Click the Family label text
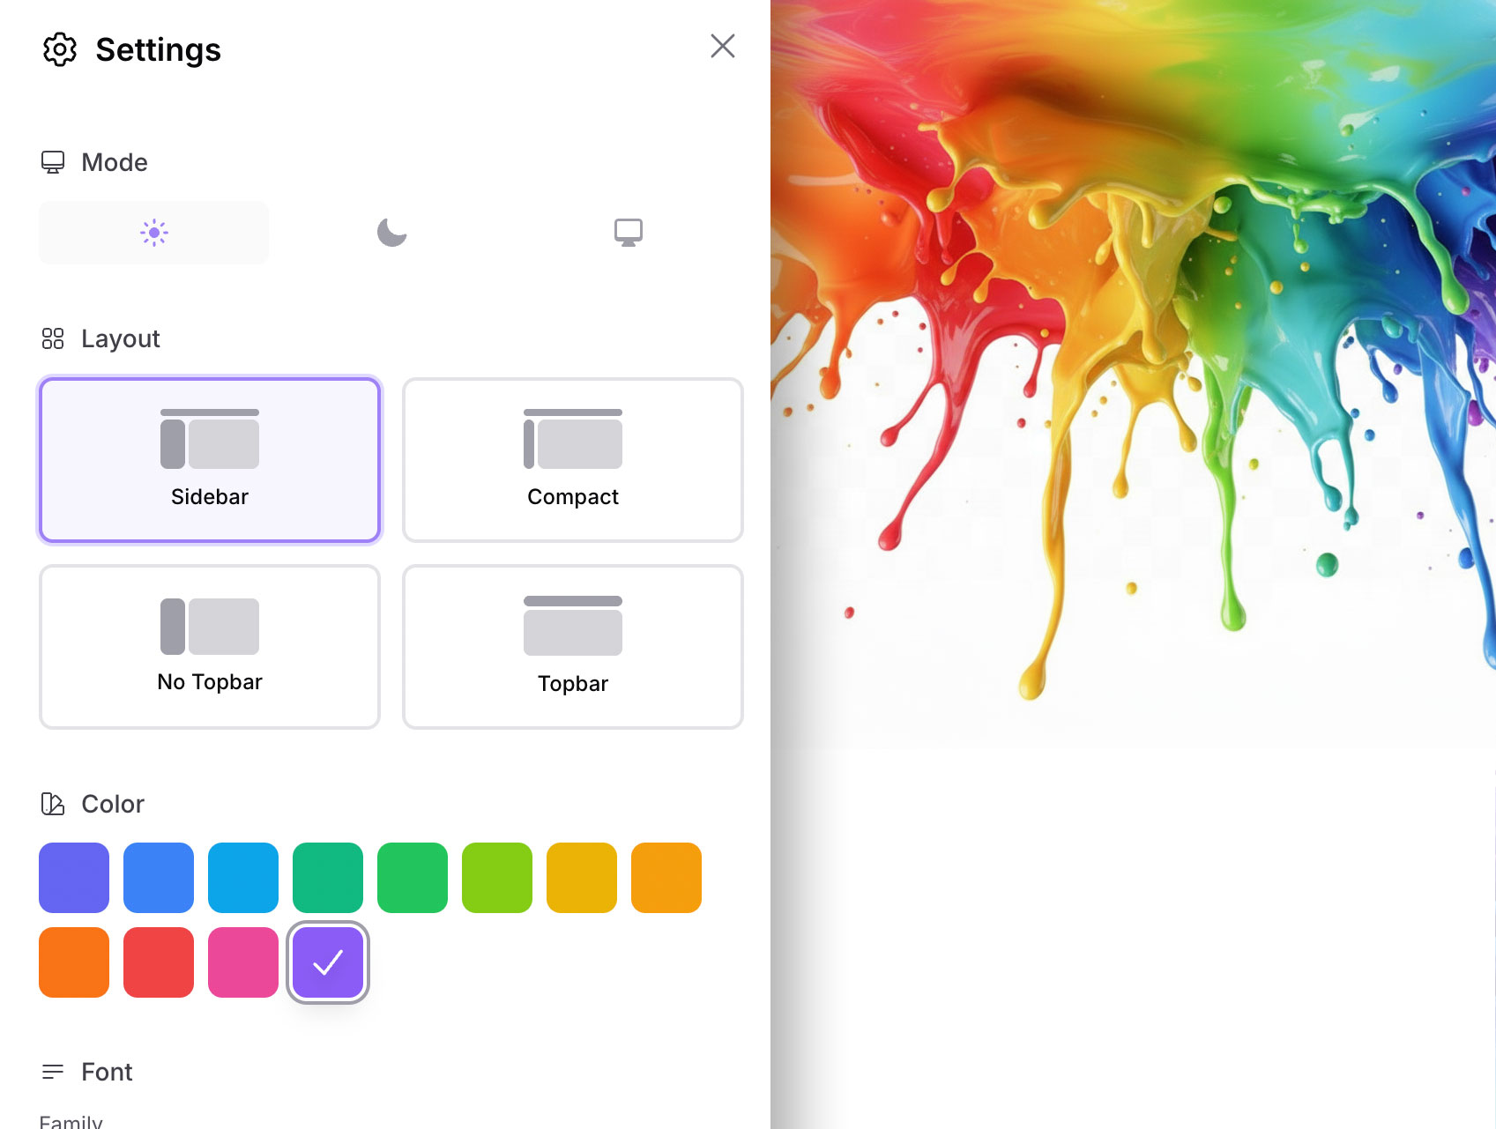Screen dimensions: 1496x1129 click(71, 1121)
